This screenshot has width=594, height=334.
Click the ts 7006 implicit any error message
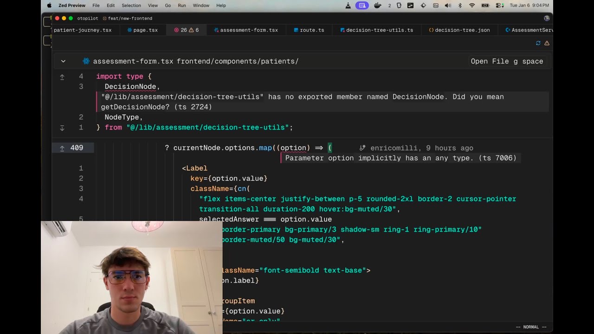400,158
